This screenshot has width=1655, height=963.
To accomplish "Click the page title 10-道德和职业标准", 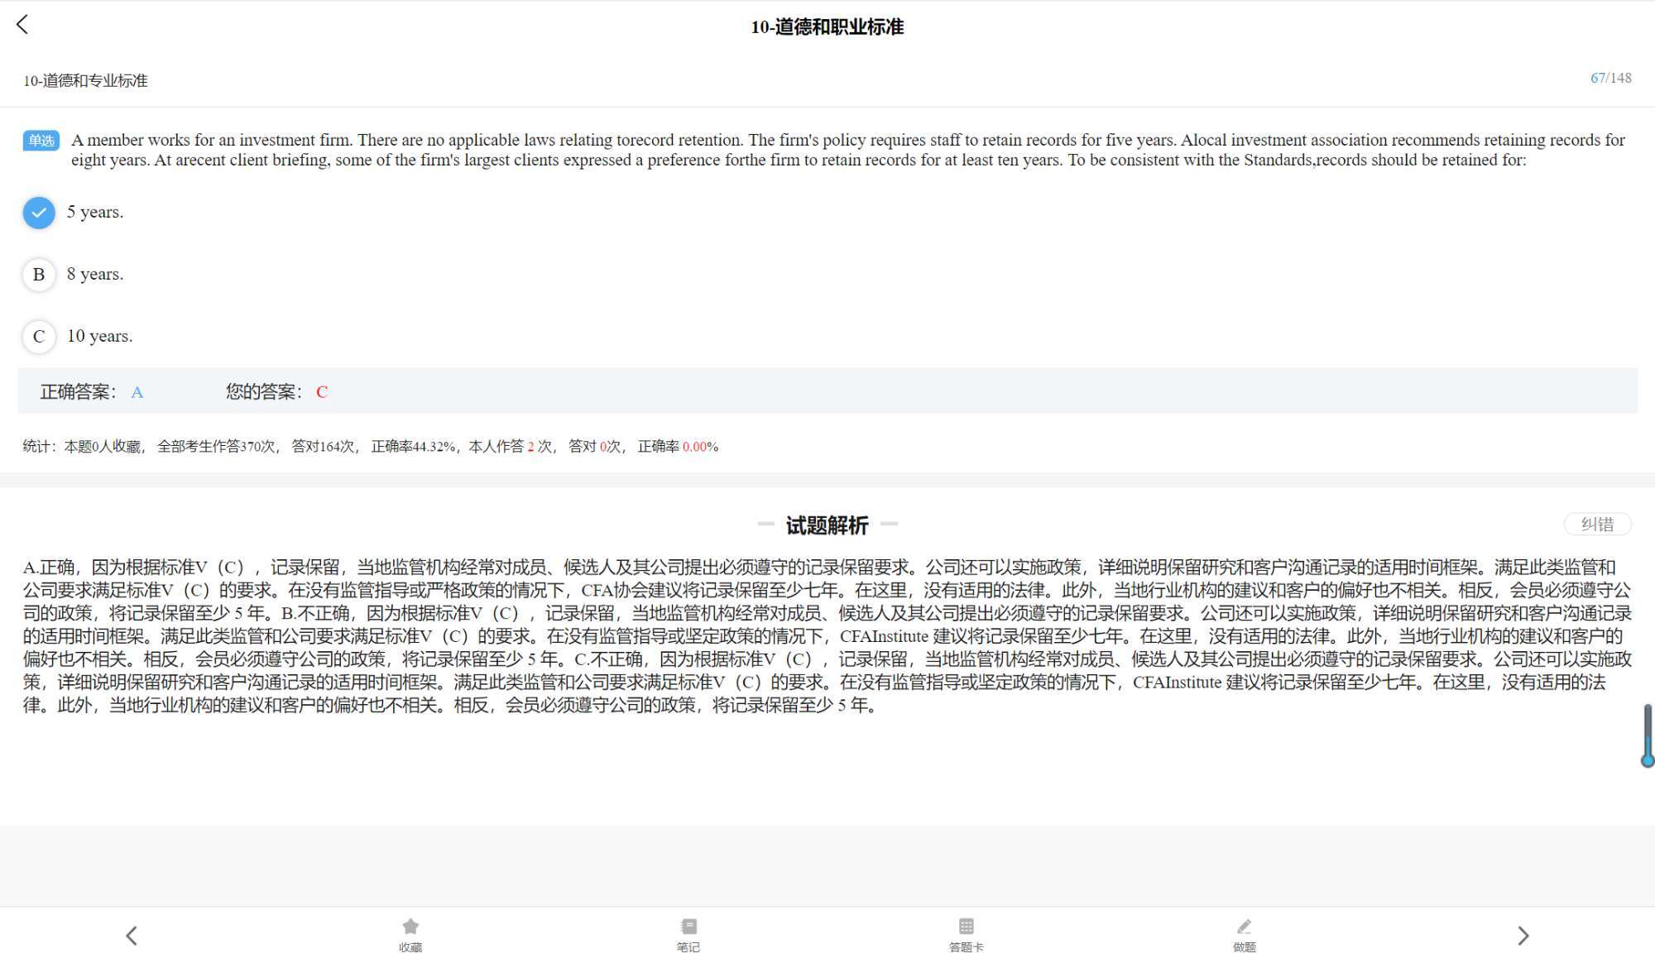I will [827, 27].
